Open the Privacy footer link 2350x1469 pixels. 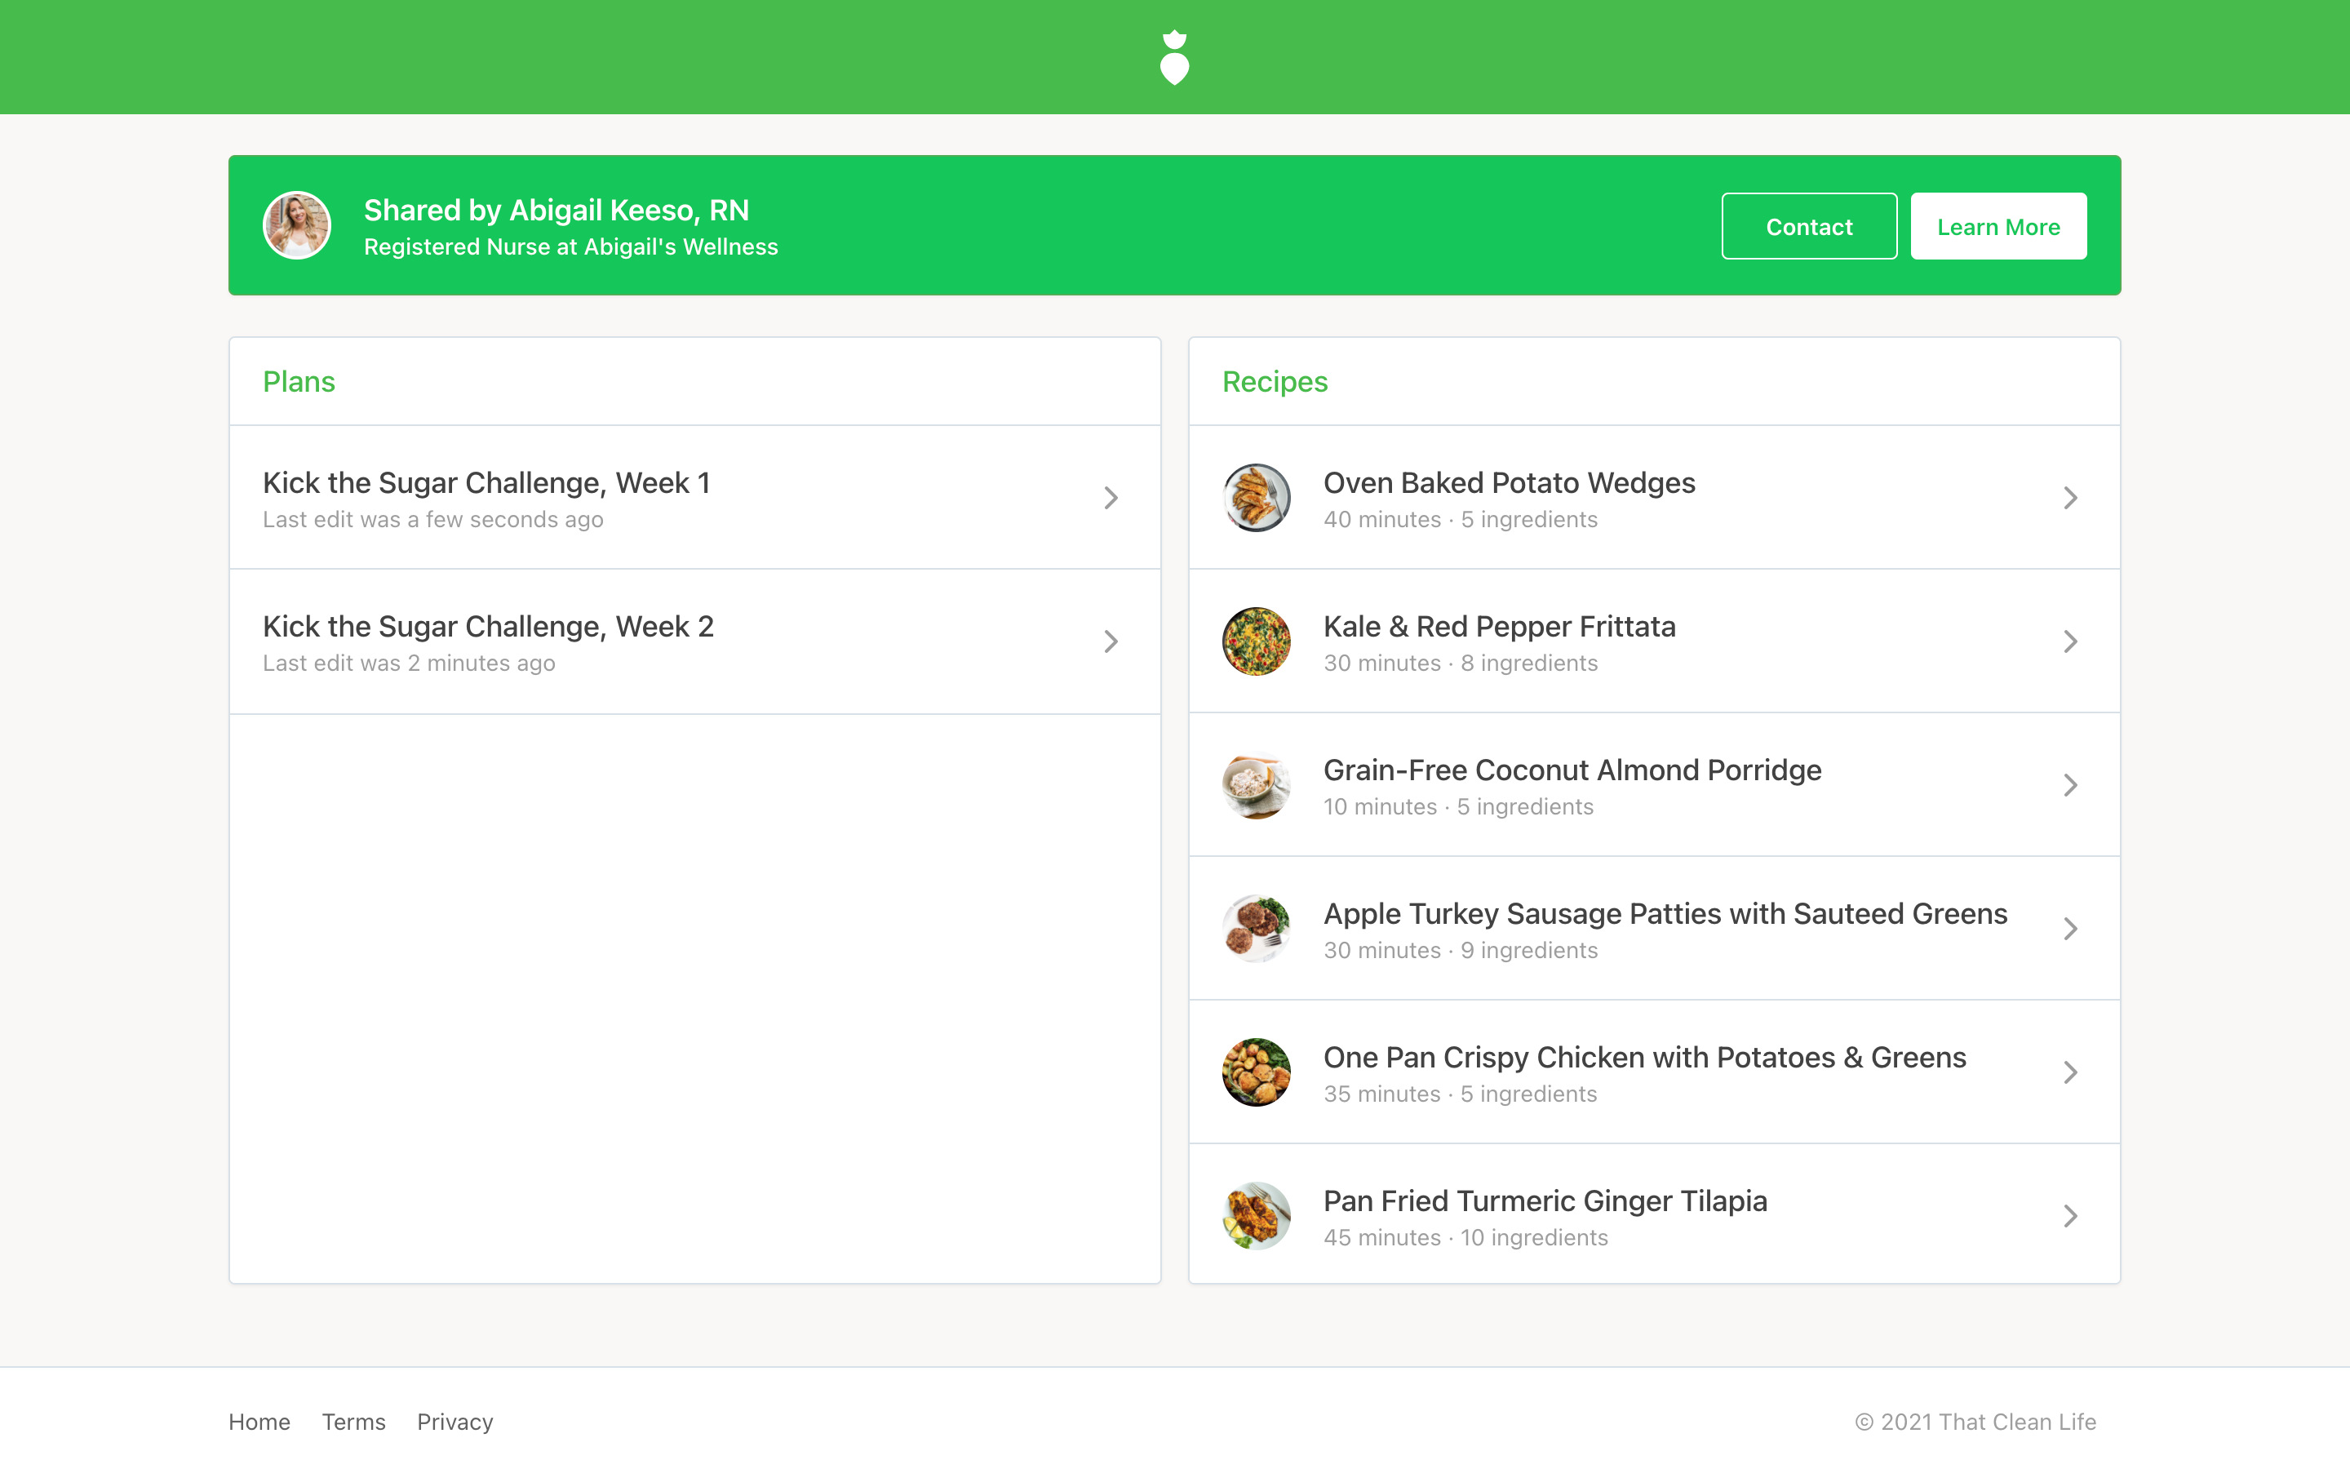click(454, 1422)
